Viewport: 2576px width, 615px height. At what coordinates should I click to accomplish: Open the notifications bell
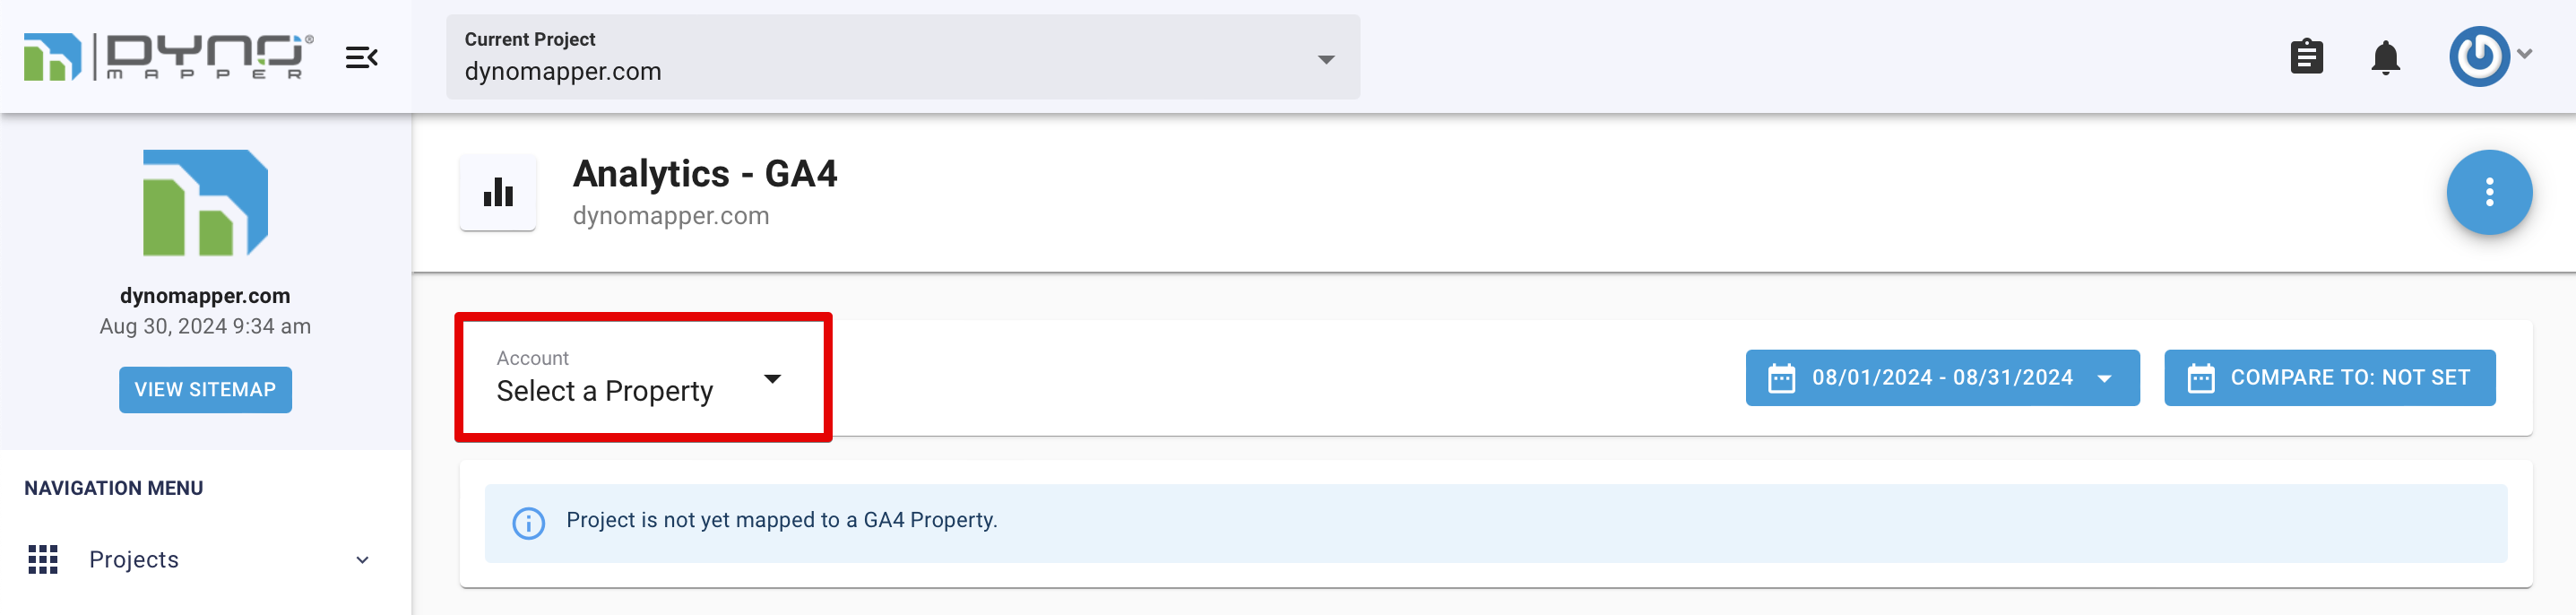pyautogui.click(x=2385, y=57)
